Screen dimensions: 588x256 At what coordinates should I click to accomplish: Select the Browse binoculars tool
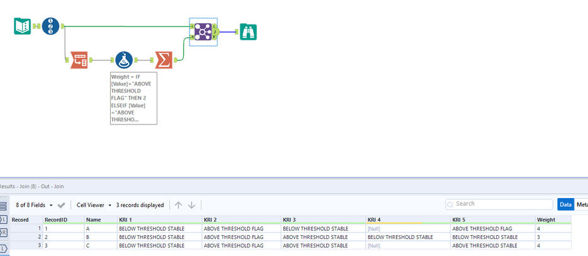click(x=248, y=32)
